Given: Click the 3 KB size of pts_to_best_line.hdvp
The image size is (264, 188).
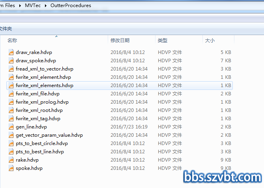Looking at the screenshot, I should (x=226, y=152).
